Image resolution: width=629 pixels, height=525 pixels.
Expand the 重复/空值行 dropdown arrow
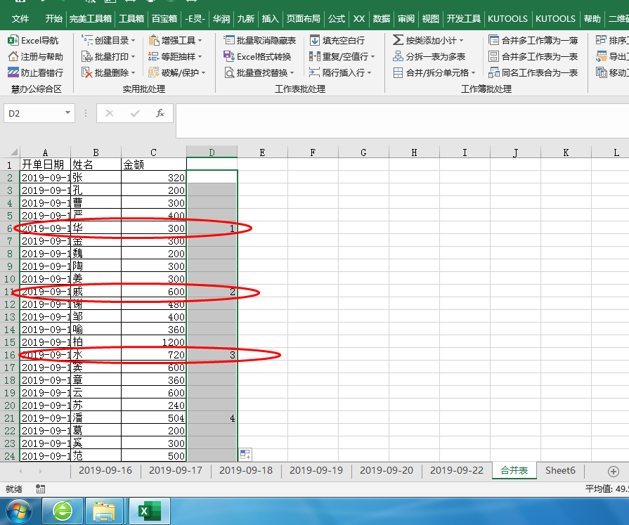point(372,56)
